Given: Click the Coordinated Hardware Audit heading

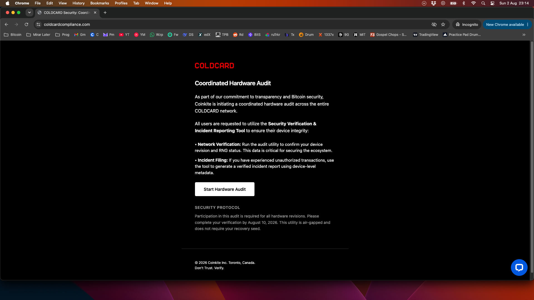Looking at the screenshot, I should [233, 83].
